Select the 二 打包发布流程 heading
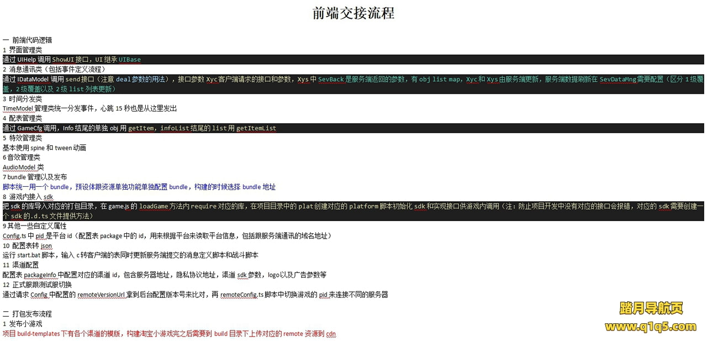The height and width of the screenshot is (341, 707). click(28, 314)
